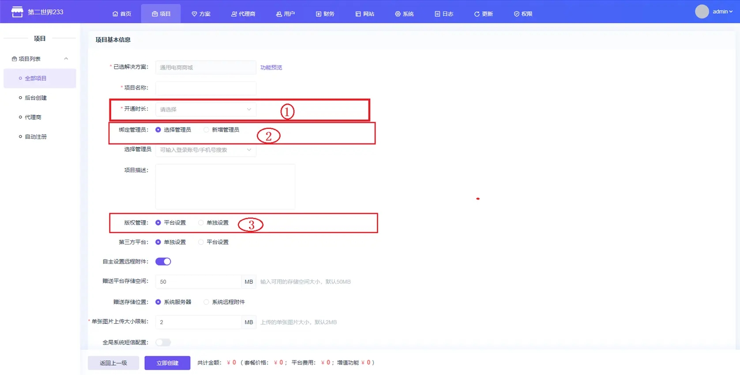Viewport: 740px width, 375px height.
Task: Click the diamond icon for 方案
Action: point(194,14)
